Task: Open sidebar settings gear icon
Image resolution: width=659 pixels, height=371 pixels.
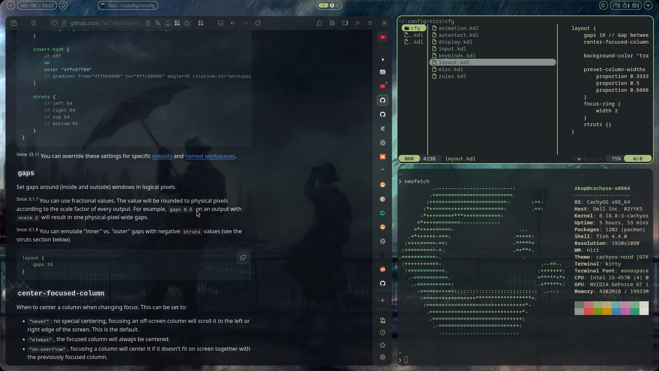Action: click(383, 357)
